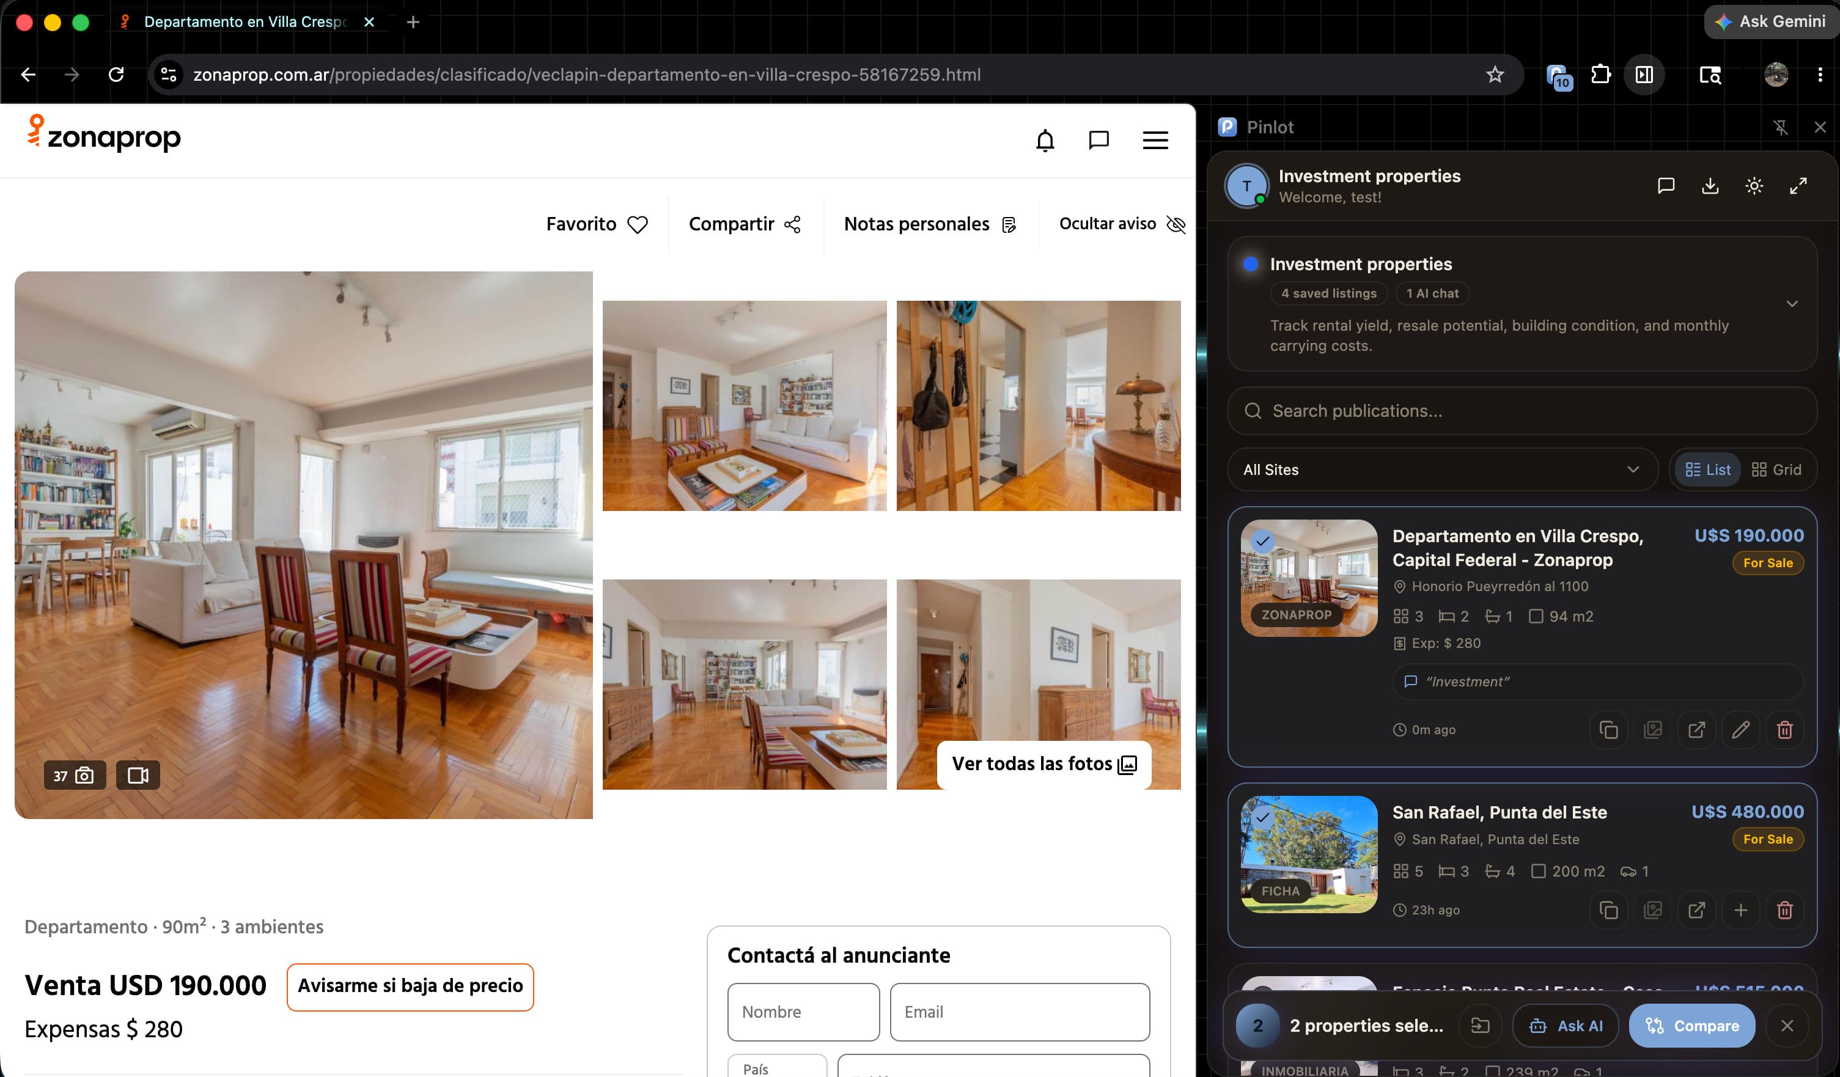This screenshot has height=1077, width=1840.
Task: Open Villa Crespo listing in new tab
Action: 1696,729
